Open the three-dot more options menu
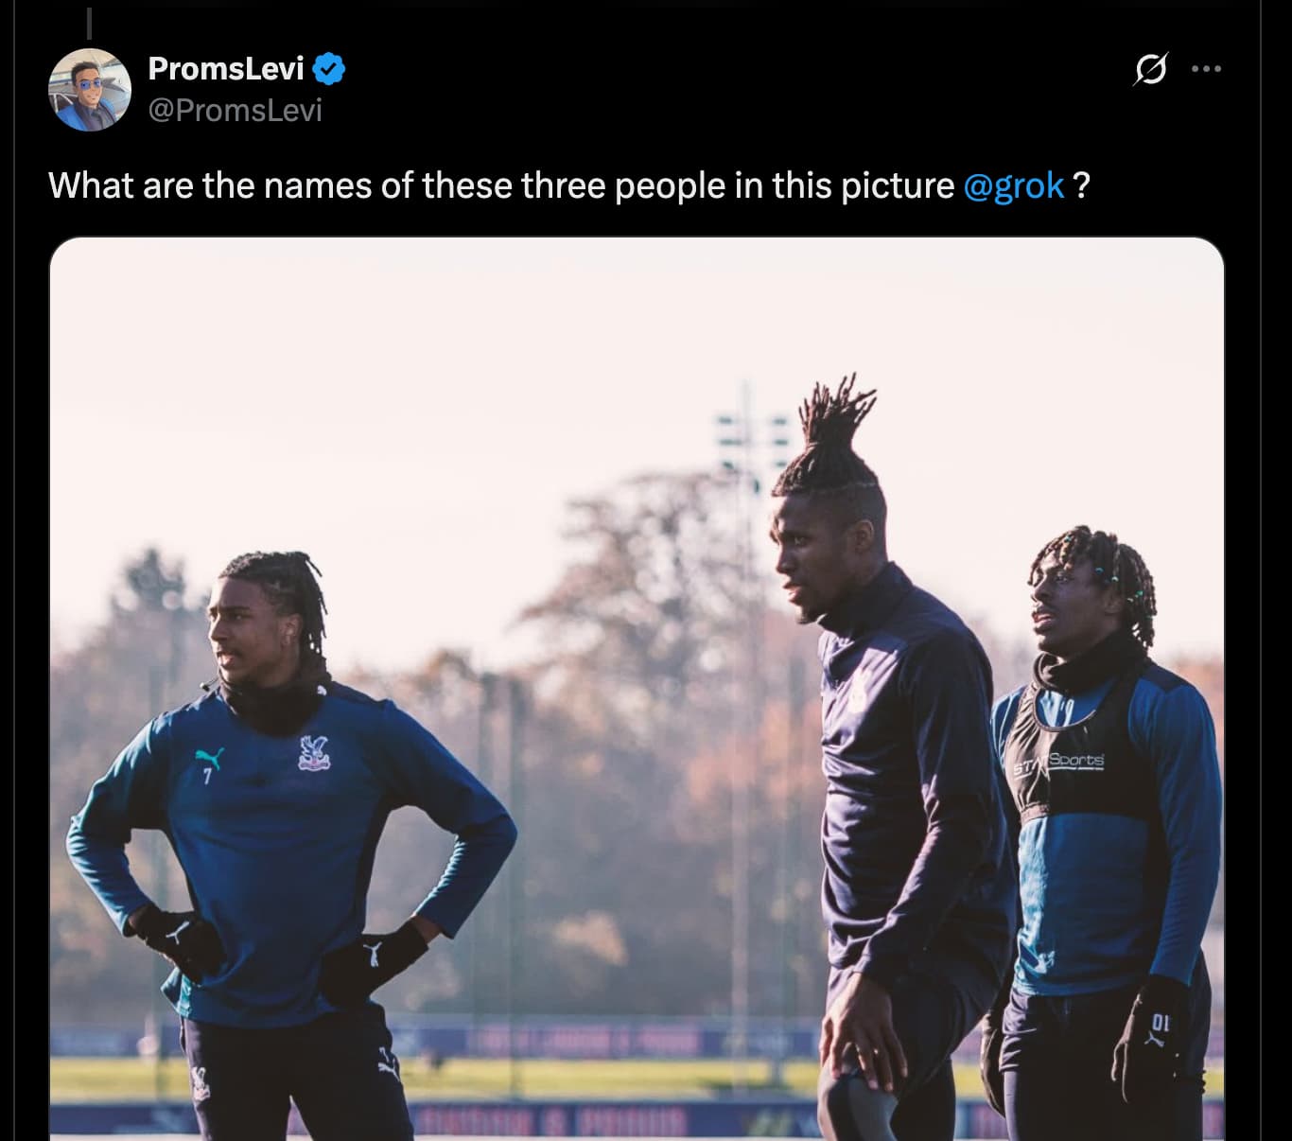1292x1141 pixels. click(1206, 69)
